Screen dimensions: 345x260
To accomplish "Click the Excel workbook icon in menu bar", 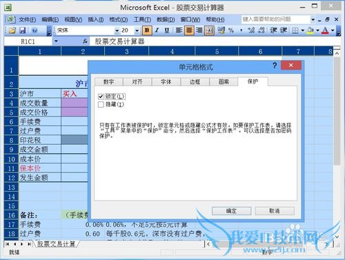I will [10, 19].
